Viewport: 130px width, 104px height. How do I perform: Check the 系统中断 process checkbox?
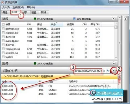point(3,45)
